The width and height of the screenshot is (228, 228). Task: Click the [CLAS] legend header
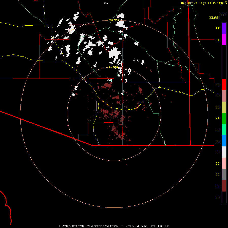pos(214,17)
